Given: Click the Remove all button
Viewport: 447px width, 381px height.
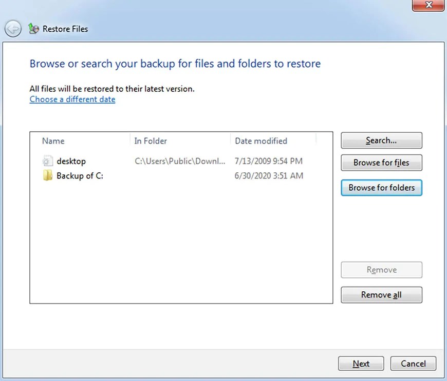Looking at the screenshot, I should (381, 294).
